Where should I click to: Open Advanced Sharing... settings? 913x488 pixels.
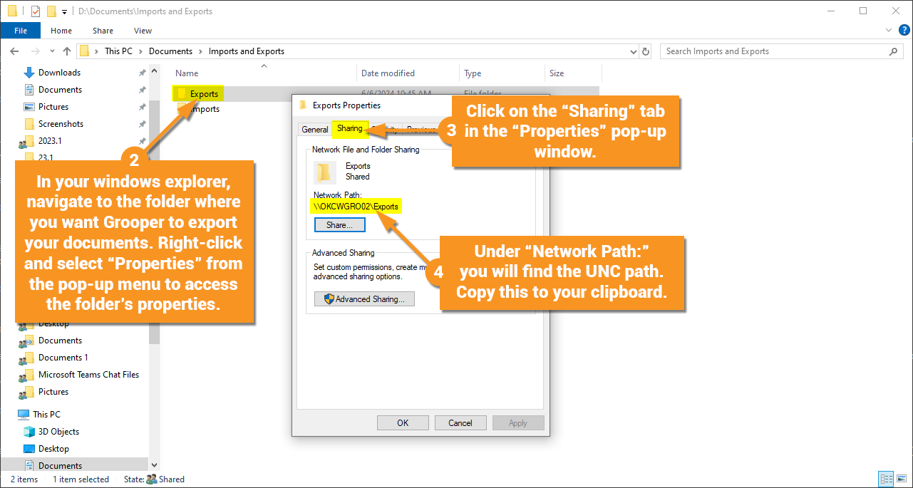364,299
